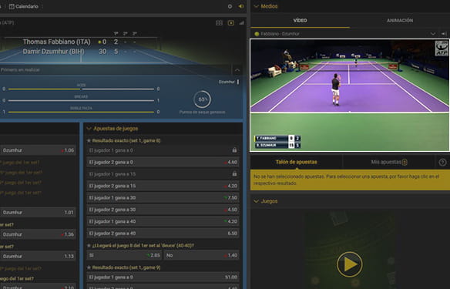Click the Dzumhur serve stats label
Viewport: 450px width, 289px height.
227,82
